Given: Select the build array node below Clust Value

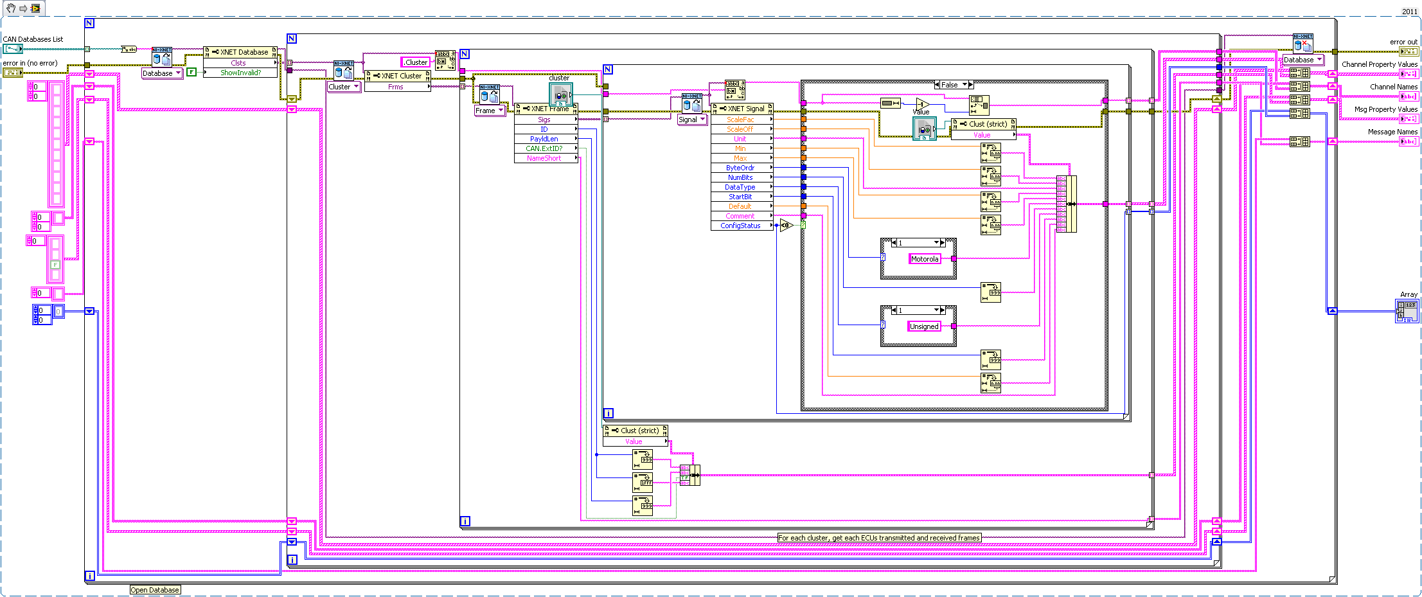Looking at the screenshot, I should [690, 475].
